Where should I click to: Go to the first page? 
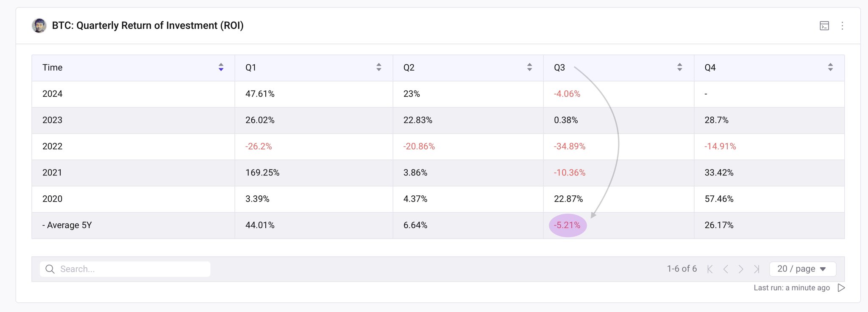(710, 269)
